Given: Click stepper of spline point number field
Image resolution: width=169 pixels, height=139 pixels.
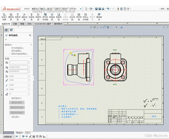Looking at the screenshot, I should [29, 63].
